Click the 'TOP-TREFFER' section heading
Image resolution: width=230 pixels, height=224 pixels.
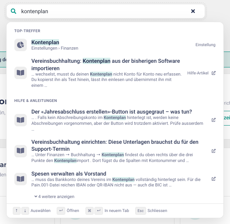[x=27, y=31]
